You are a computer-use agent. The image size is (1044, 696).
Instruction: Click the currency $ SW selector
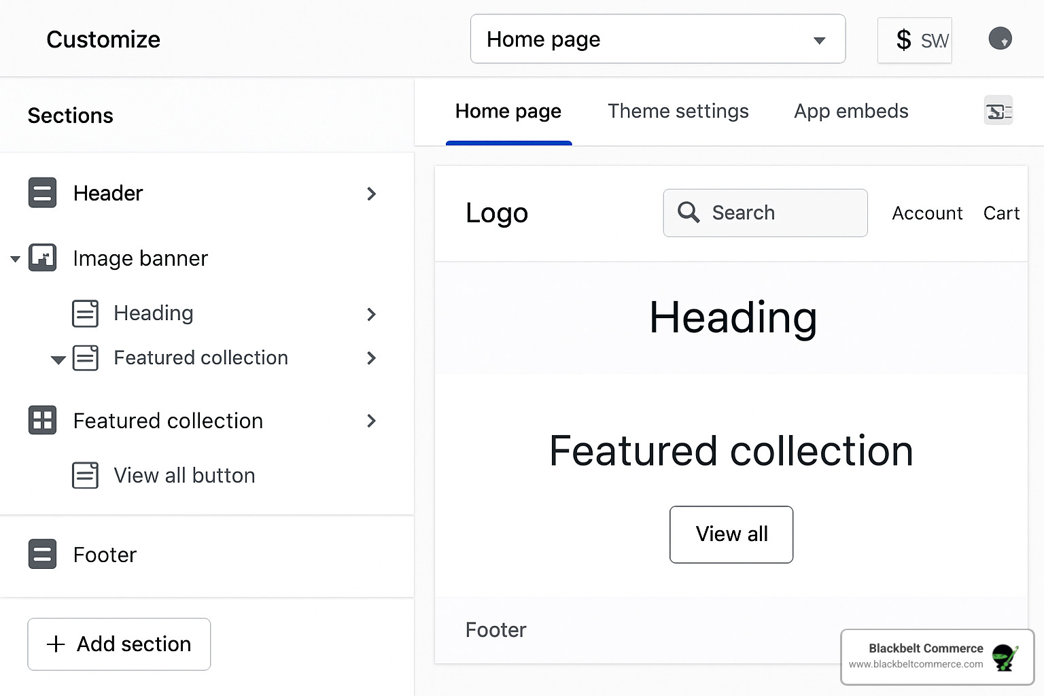[x=914, y=40]
